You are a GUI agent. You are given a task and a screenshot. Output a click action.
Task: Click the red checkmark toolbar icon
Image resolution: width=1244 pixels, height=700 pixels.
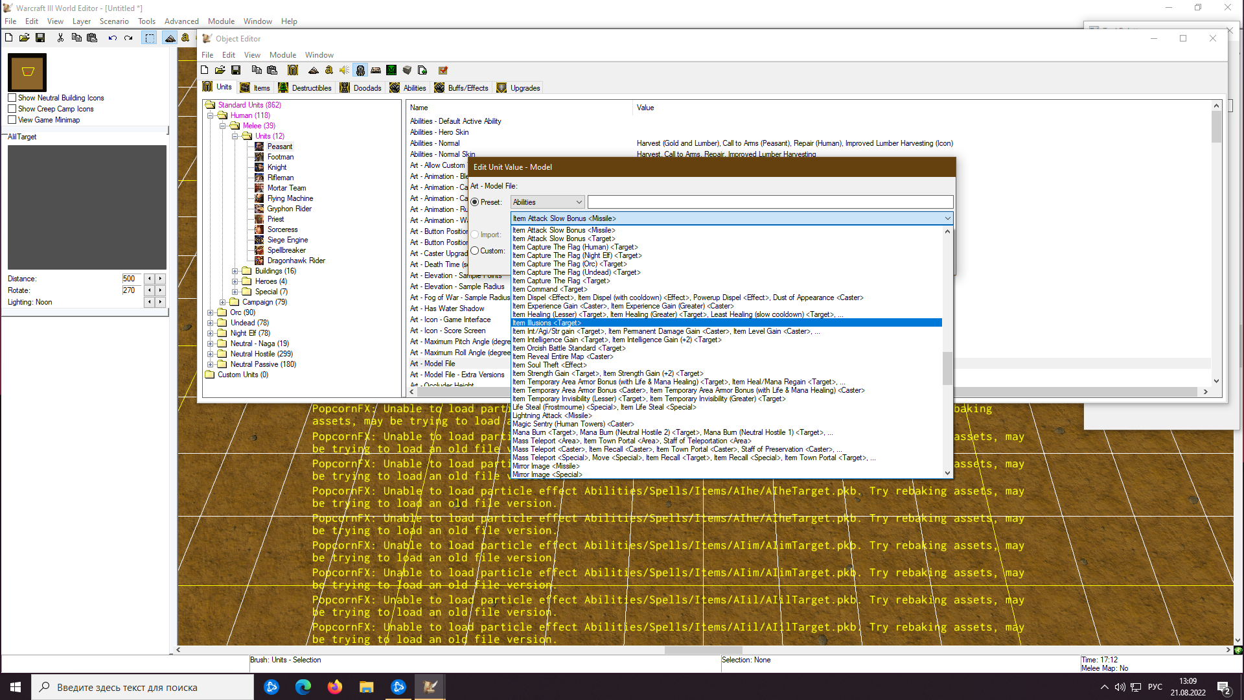pos(443,70)
